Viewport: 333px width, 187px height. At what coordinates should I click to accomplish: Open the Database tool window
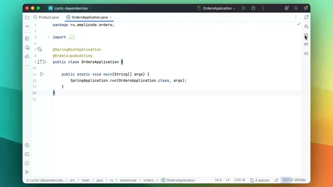click(306, 35)
